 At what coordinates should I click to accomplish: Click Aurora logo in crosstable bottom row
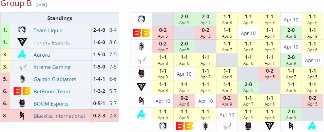tap(312, 126)
